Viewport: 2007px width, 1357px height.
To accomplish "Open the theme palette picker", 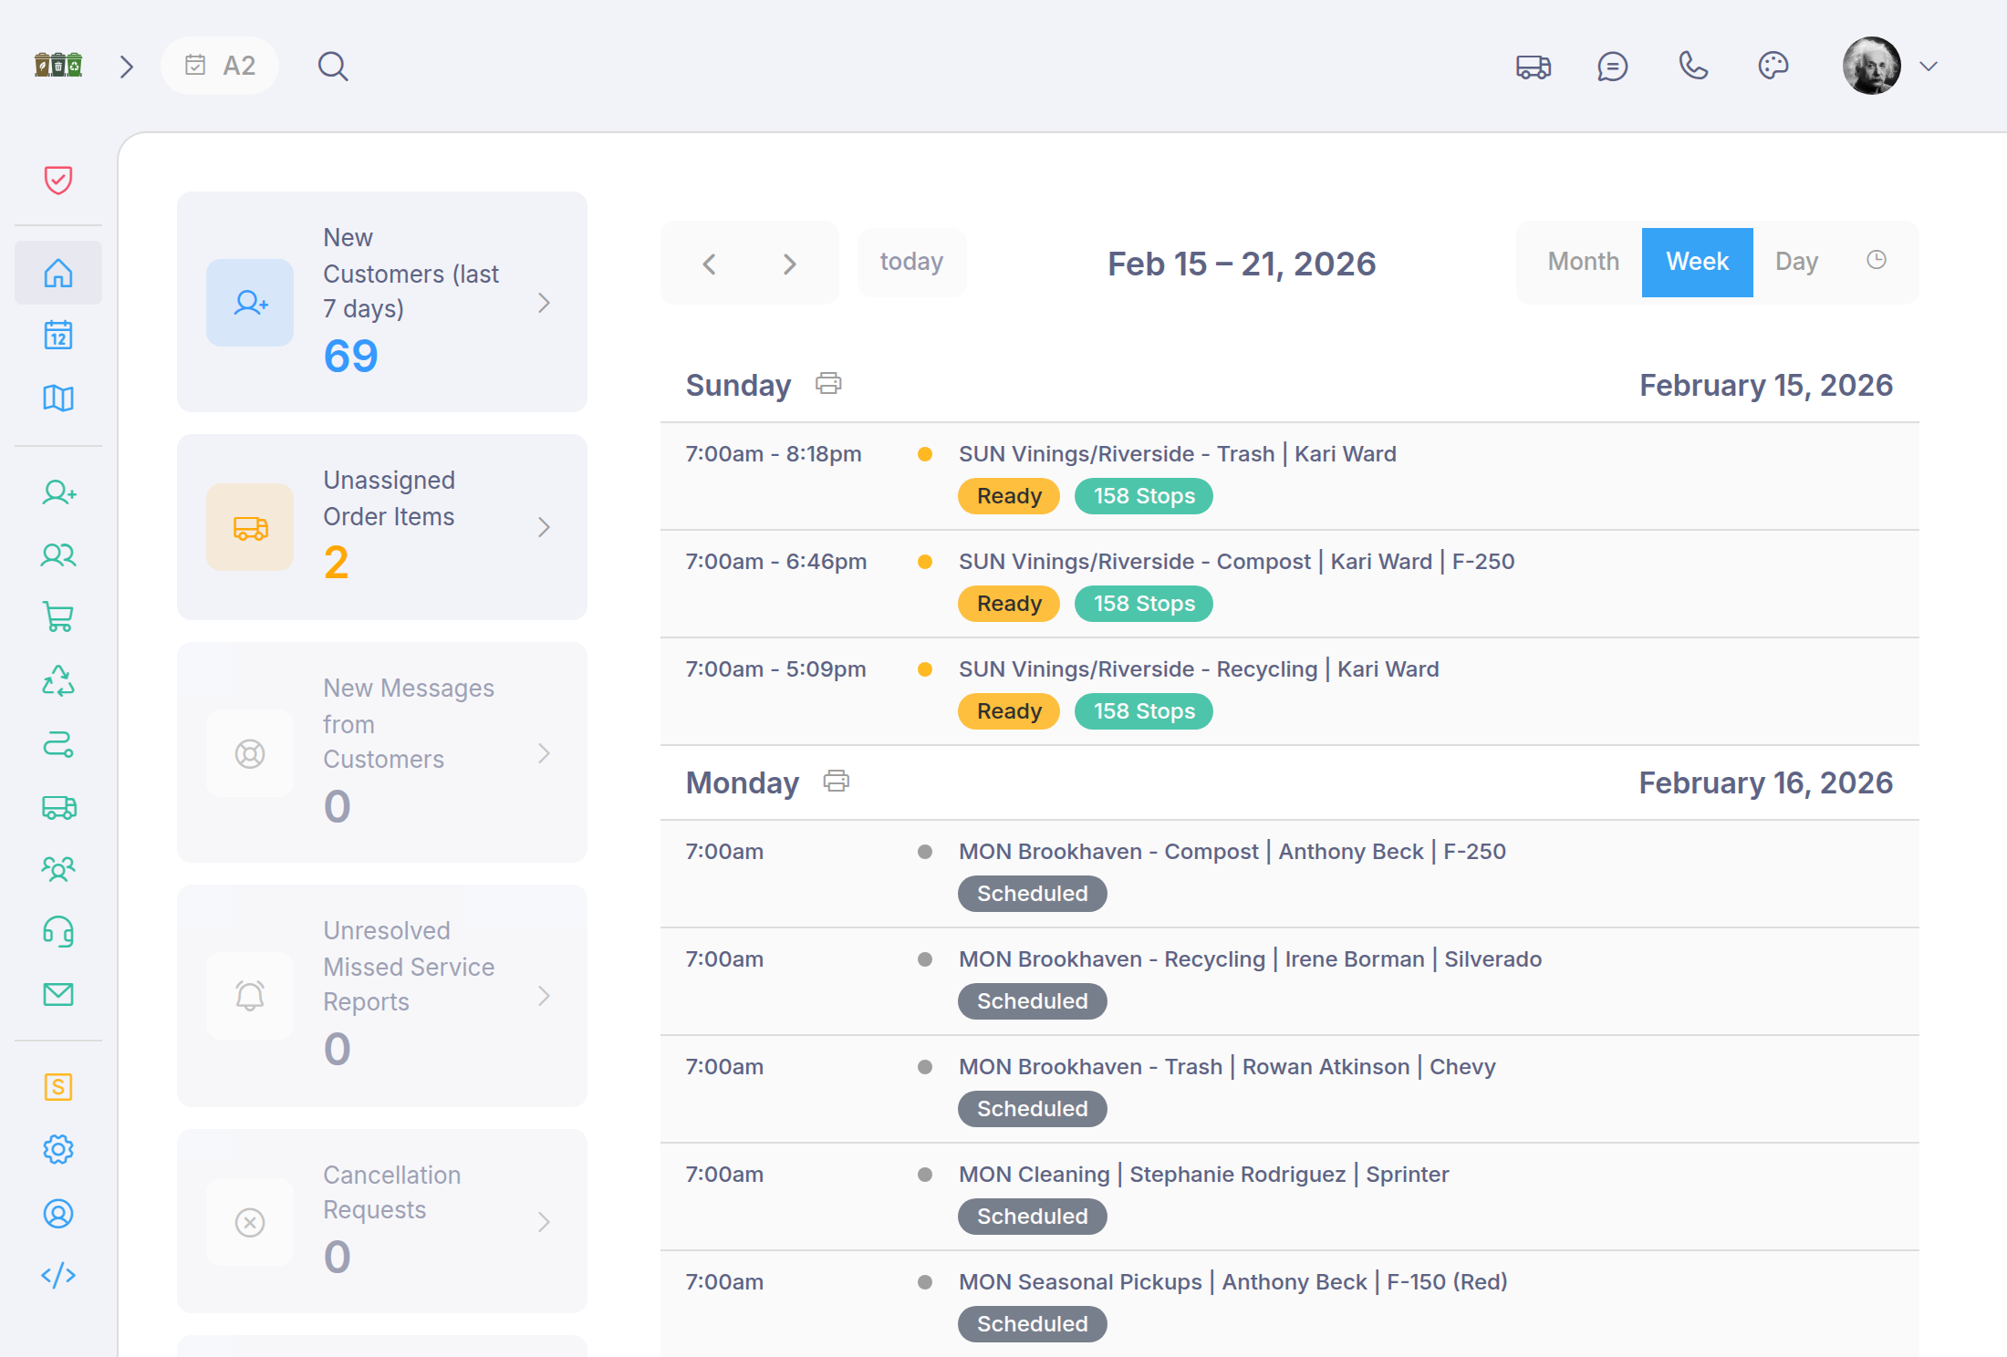I will pyautogui.click(x=1773, y=66).
